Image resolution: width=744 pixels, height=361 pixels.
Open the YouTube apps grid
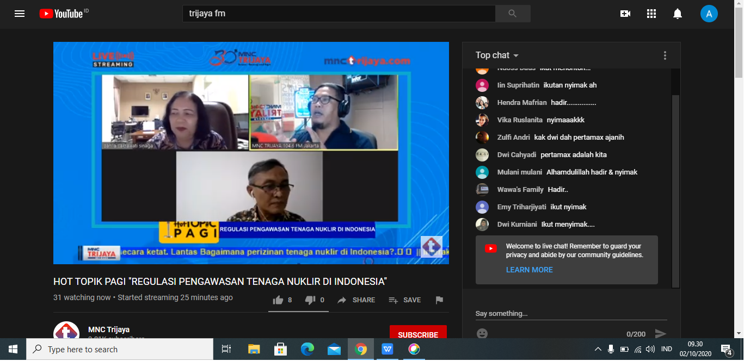click(x=651, y=14)
